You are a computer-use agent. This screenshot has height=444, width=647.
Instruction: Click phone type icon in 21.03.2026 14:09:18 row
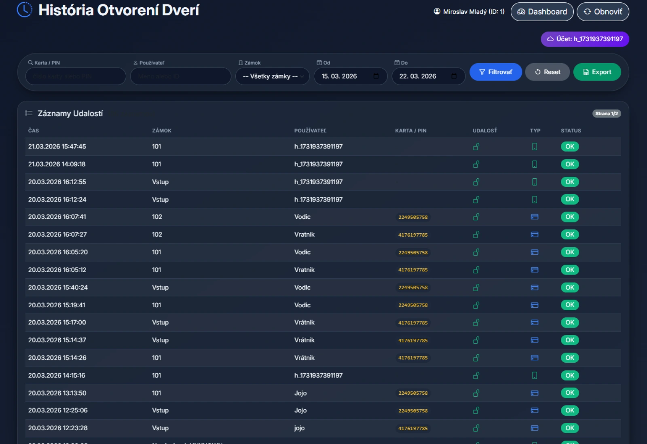click(534, 164)
